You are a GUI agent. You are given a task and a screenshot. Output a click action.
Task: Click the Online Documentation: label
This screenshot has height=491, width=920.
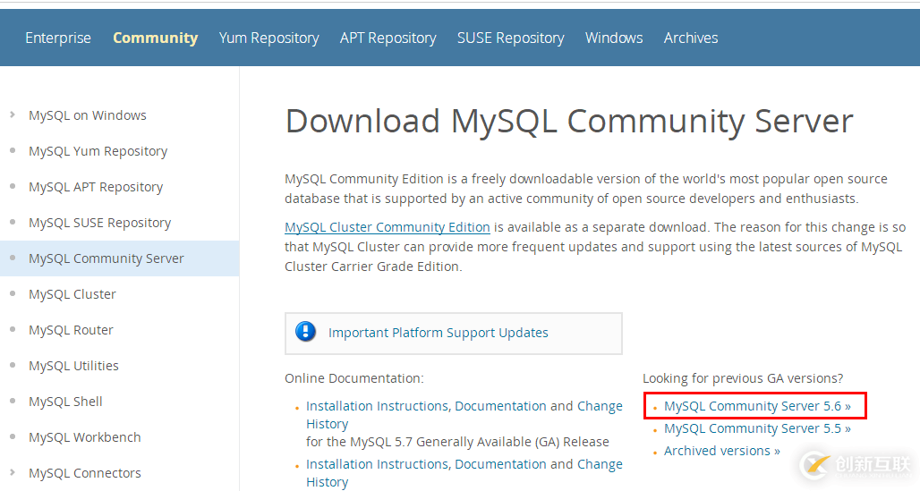354,378
